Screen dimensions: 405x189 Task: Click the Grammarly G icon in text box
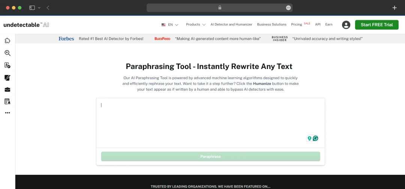[x=315, y=138]
